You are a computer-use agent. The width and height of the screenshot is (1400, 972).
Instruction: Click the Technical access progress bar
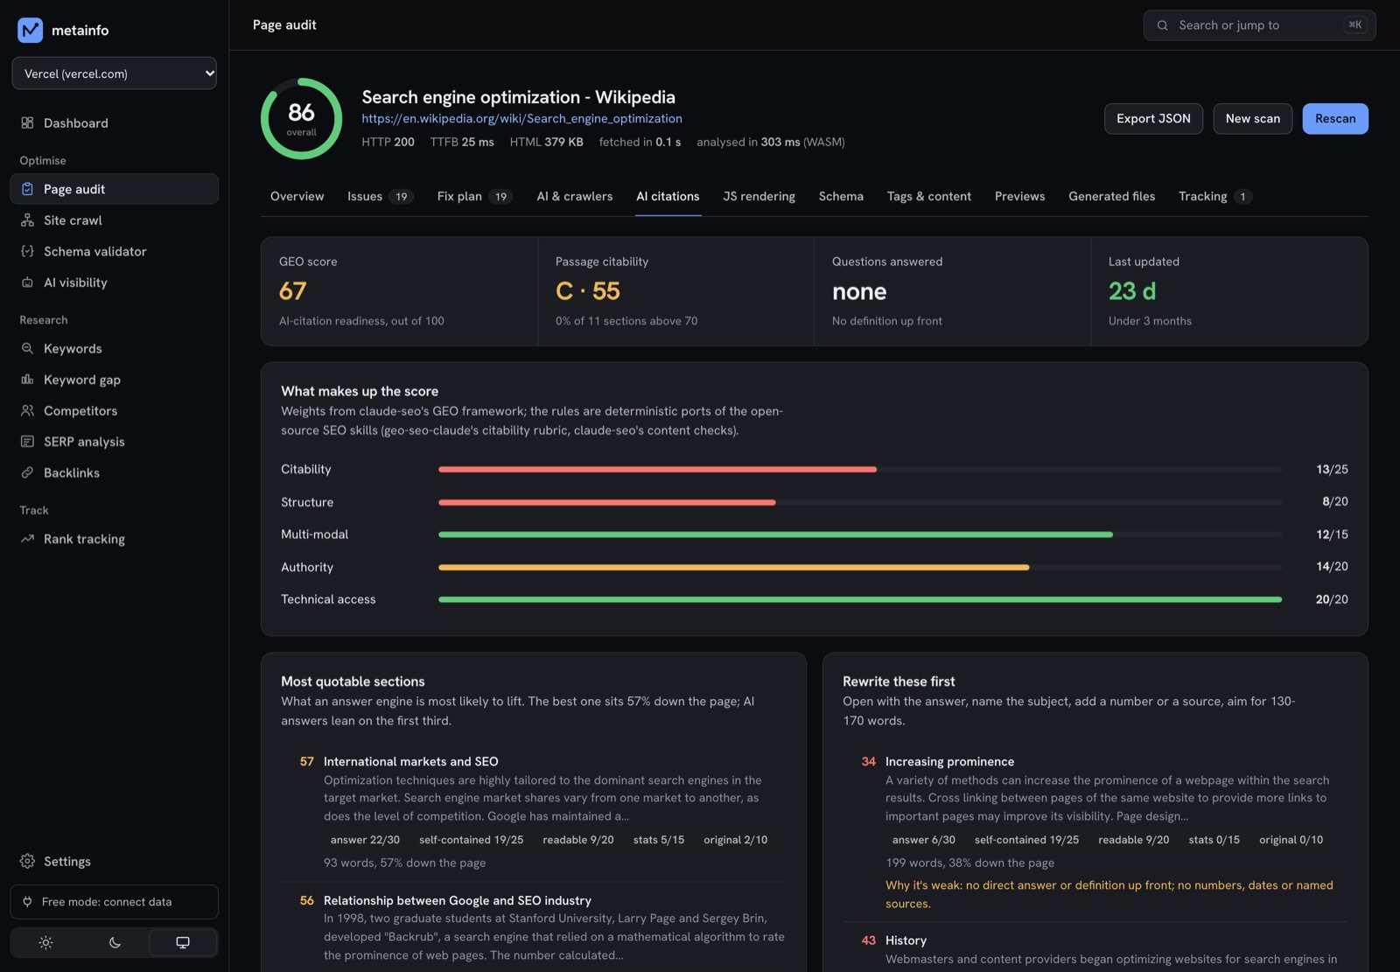coord(860,599)
